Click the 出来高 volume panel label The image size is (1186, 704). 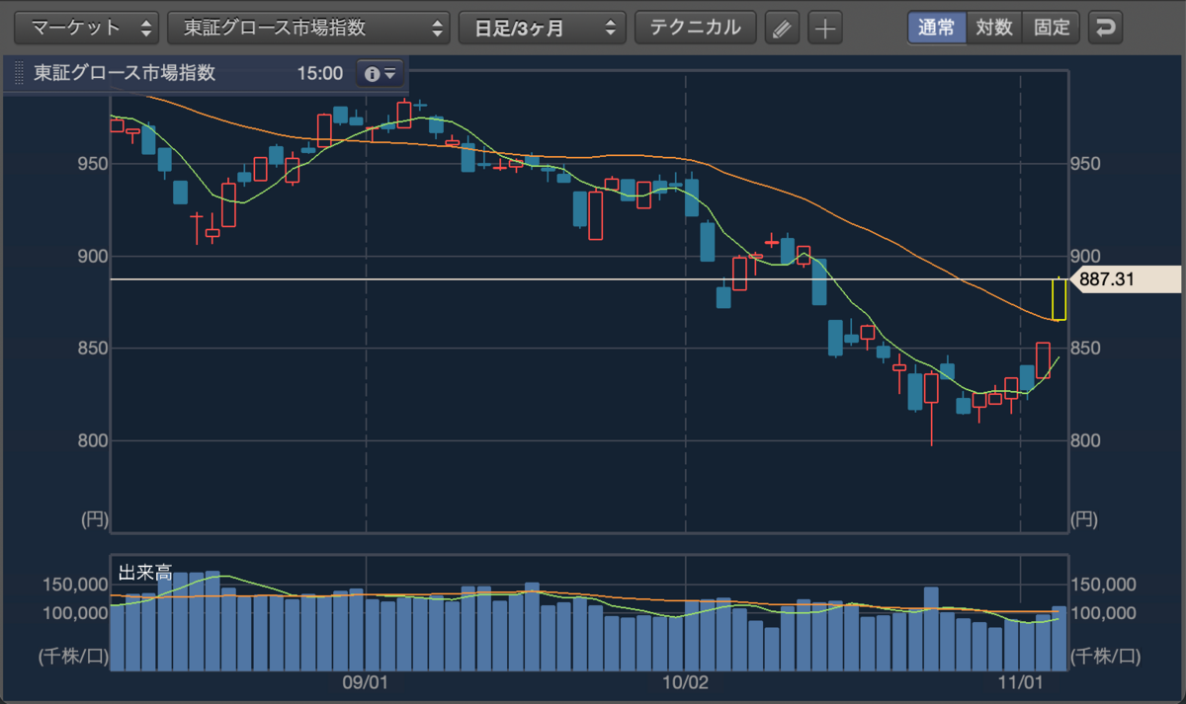point(145,572)
